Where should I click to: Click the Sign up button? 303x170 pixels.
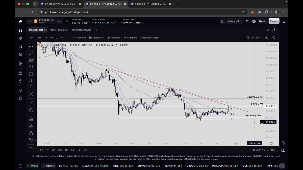(274, 21)
